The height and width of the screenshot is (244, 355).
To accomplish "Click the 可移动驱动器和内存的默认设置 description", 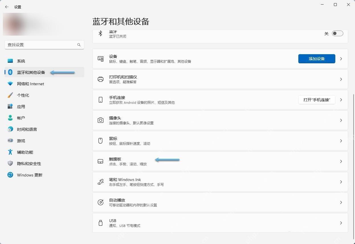I will [133, 205].
